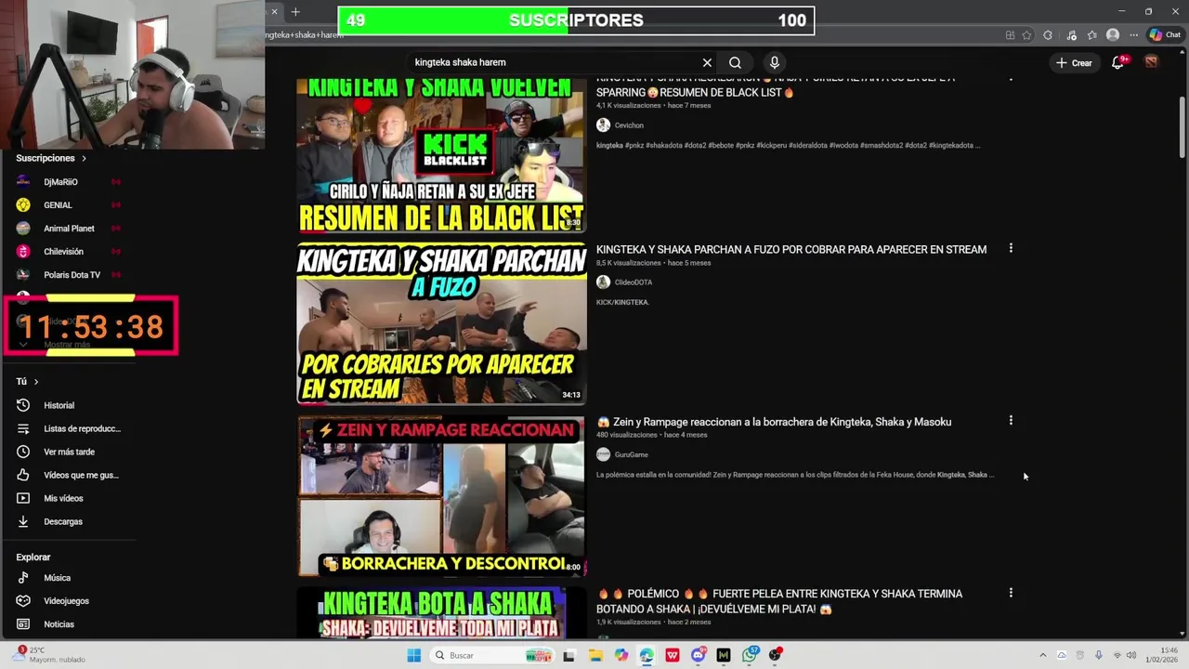Open Edge favorites list

tap(1091, 35)
